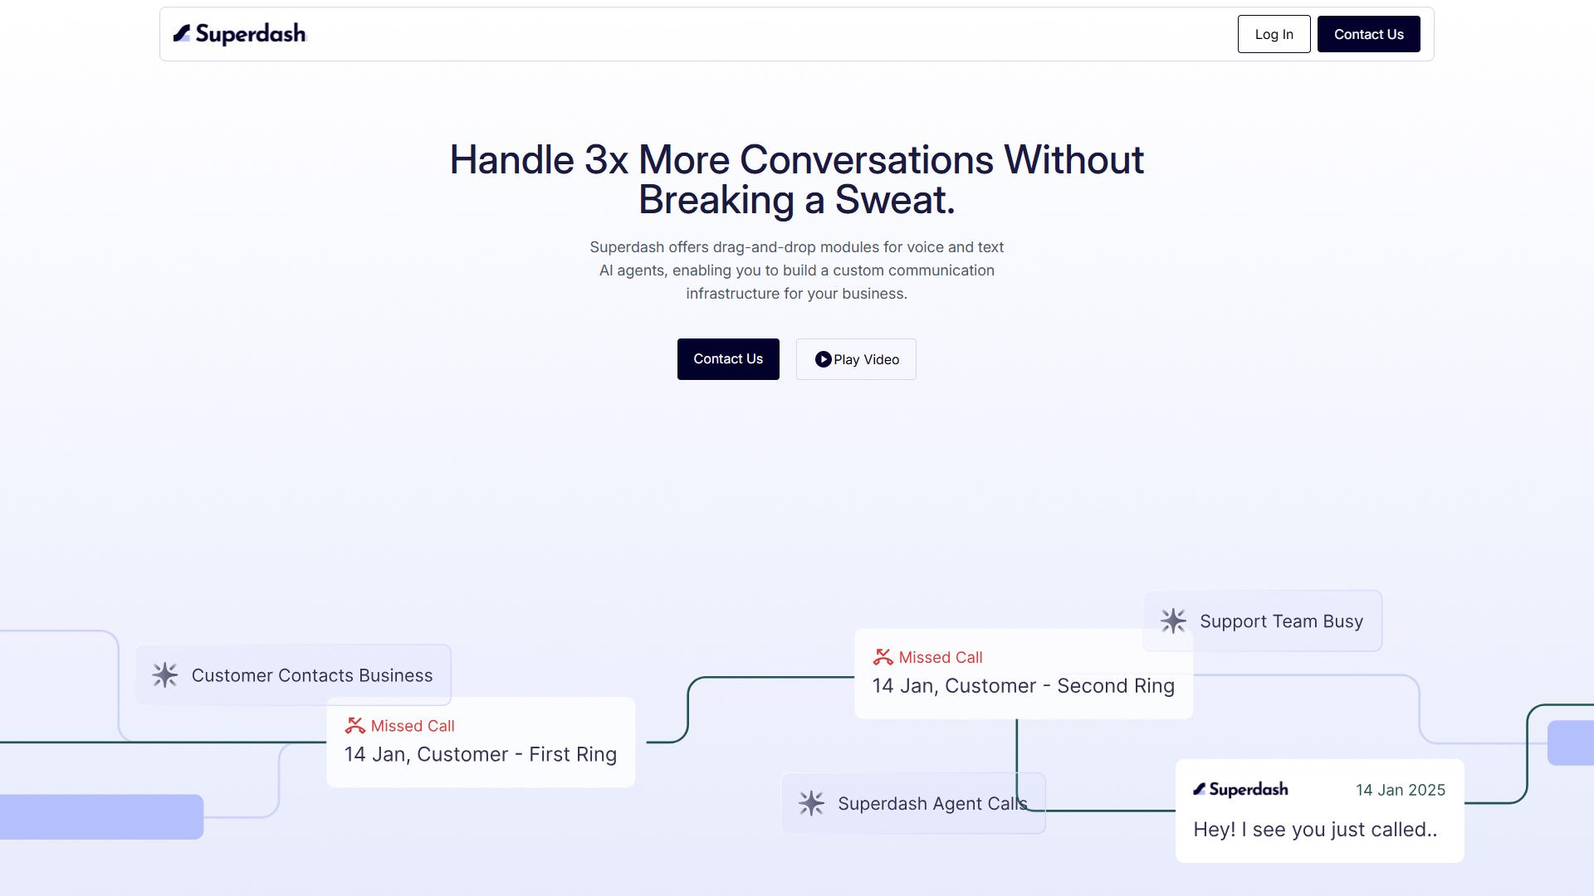Select the Superdash Agent Calls node
1594x896 pixels.
click(x=913, y=803)
